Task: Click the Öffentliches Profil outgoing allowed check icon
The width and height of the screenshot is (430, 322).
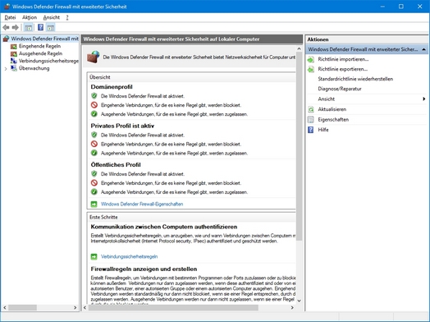Action: pyautogui.click(x=94, y=192)
